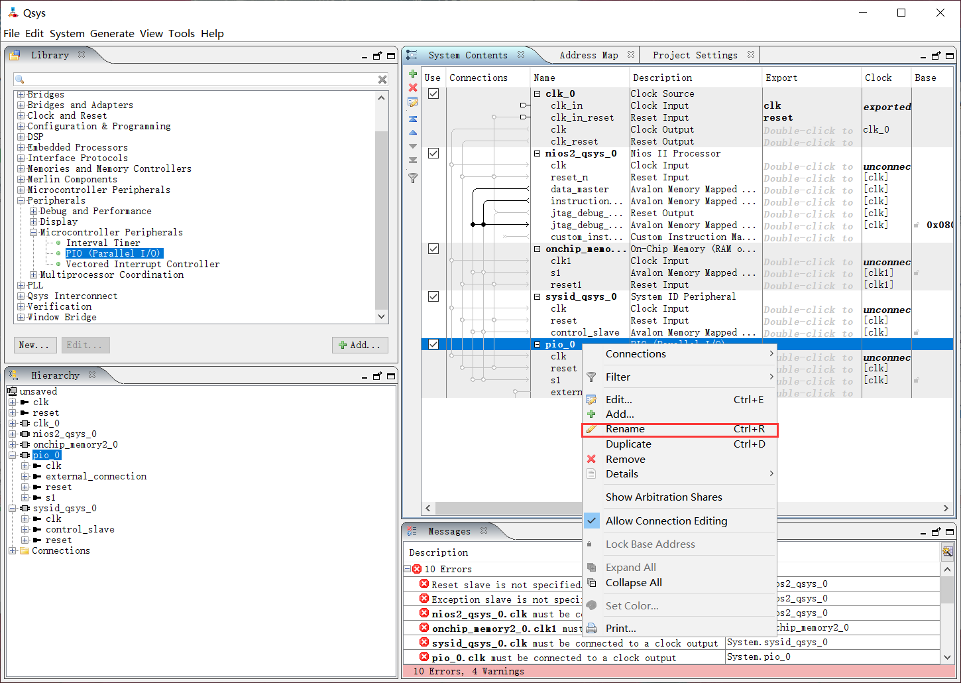
Task: Click the Library search input field
Action: tap(199, 80)
